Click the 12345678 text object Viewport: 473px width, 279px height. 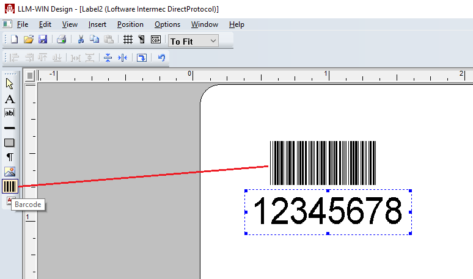[x=328, y=212]
